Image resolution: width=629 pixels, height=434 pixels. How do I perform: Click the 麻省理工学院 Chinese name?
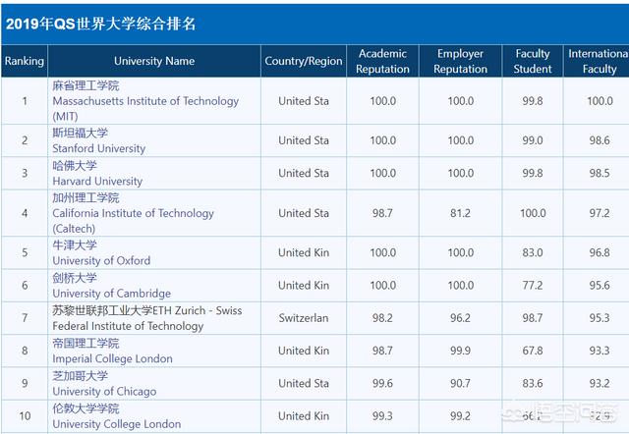coord(86,85)
